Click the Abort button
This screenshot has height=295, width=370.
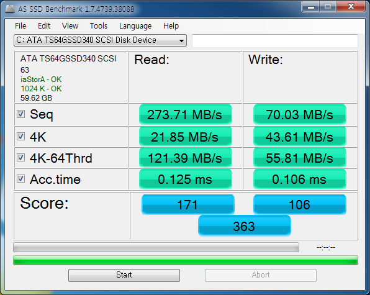[261, 275]
